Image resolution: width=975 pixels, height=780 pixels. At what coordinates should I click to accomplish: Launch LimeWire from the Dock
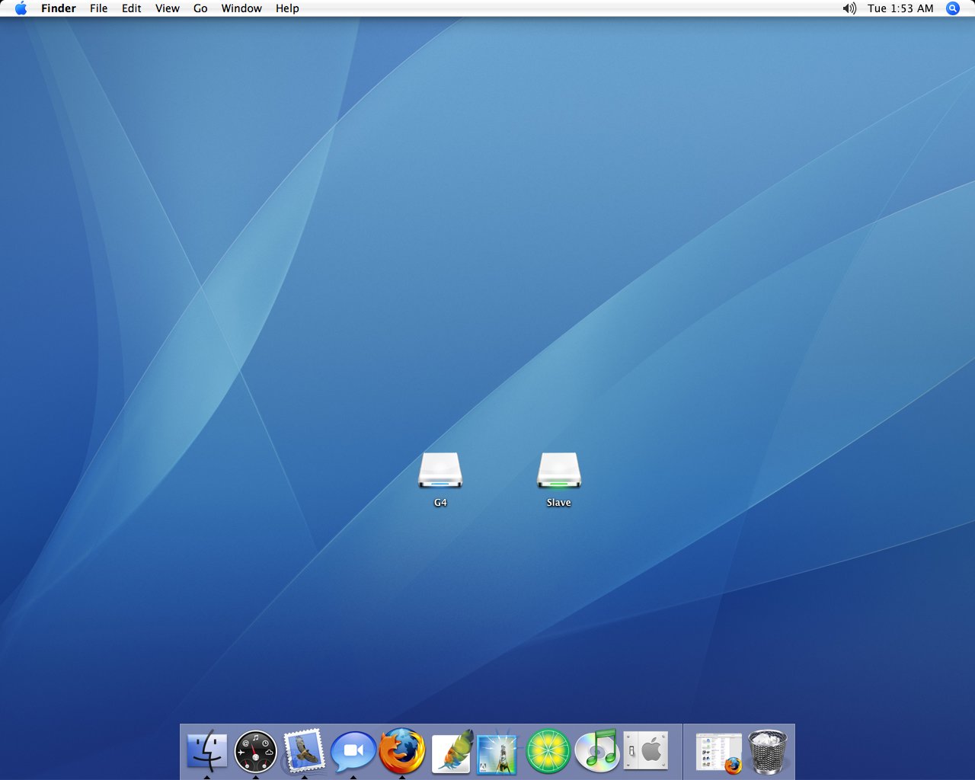coord(548,751)
